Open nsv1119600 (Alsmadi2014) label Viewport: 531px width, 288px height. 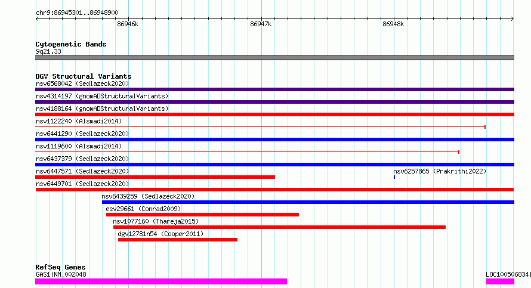[79, 146]
